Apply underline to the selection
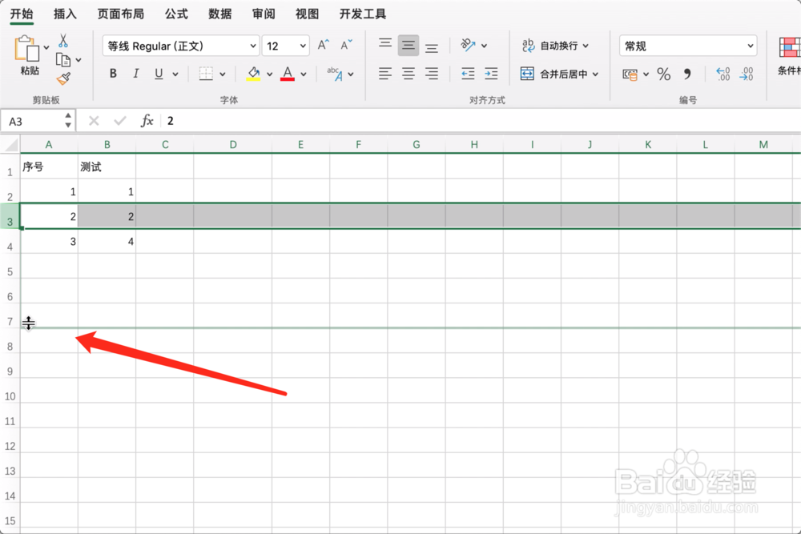 tap(157, 73)
